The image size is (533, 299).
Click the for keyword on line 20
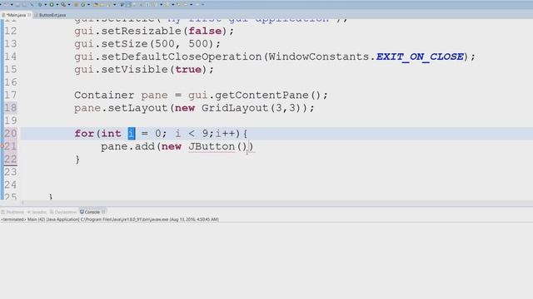(84, 134)
